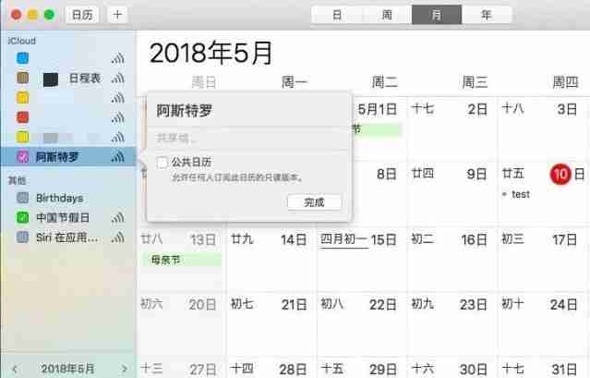
Task: Select the 22日 day cell
Action: tap(362, 323)
